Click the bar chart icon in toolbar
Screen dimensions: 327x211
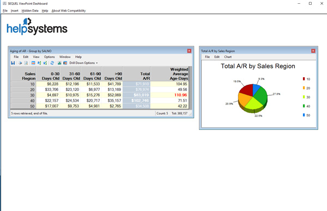[x=59, y=63]
